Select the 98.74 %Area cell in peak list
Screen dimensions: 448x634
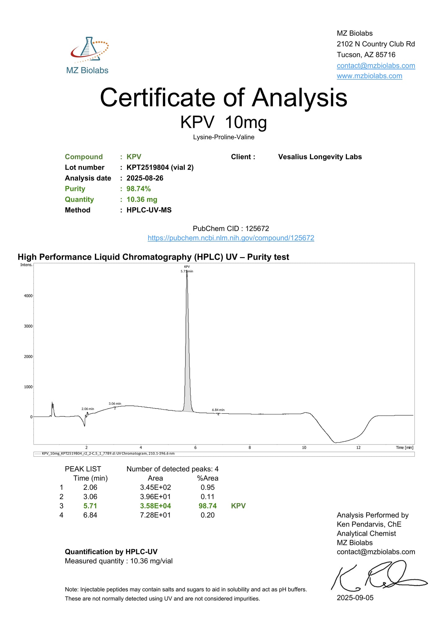[207, 506]
